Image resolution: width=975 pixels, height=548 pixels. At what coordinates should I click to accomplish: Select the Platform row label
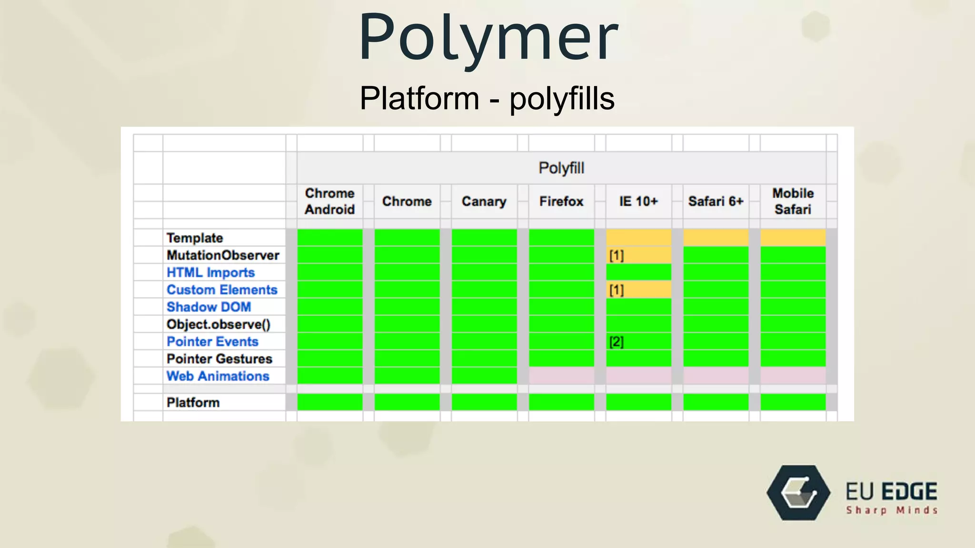pos(193,402)
